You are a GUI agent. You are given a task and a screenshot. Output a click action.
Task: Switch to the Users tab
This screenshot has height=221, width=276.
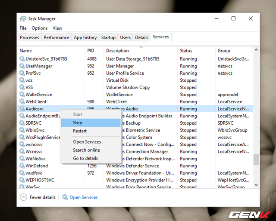[x=125, y=37]
